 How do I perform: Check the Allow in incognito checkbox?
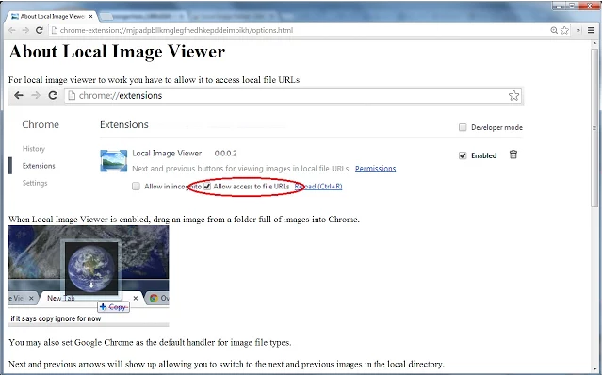click(136, 187)
